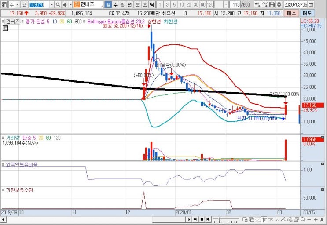Click the orange 관 watchlist icon
Image resolution: width=327 pixels, height=225 pixels.
pyautogui.click(x=77, y=4)
